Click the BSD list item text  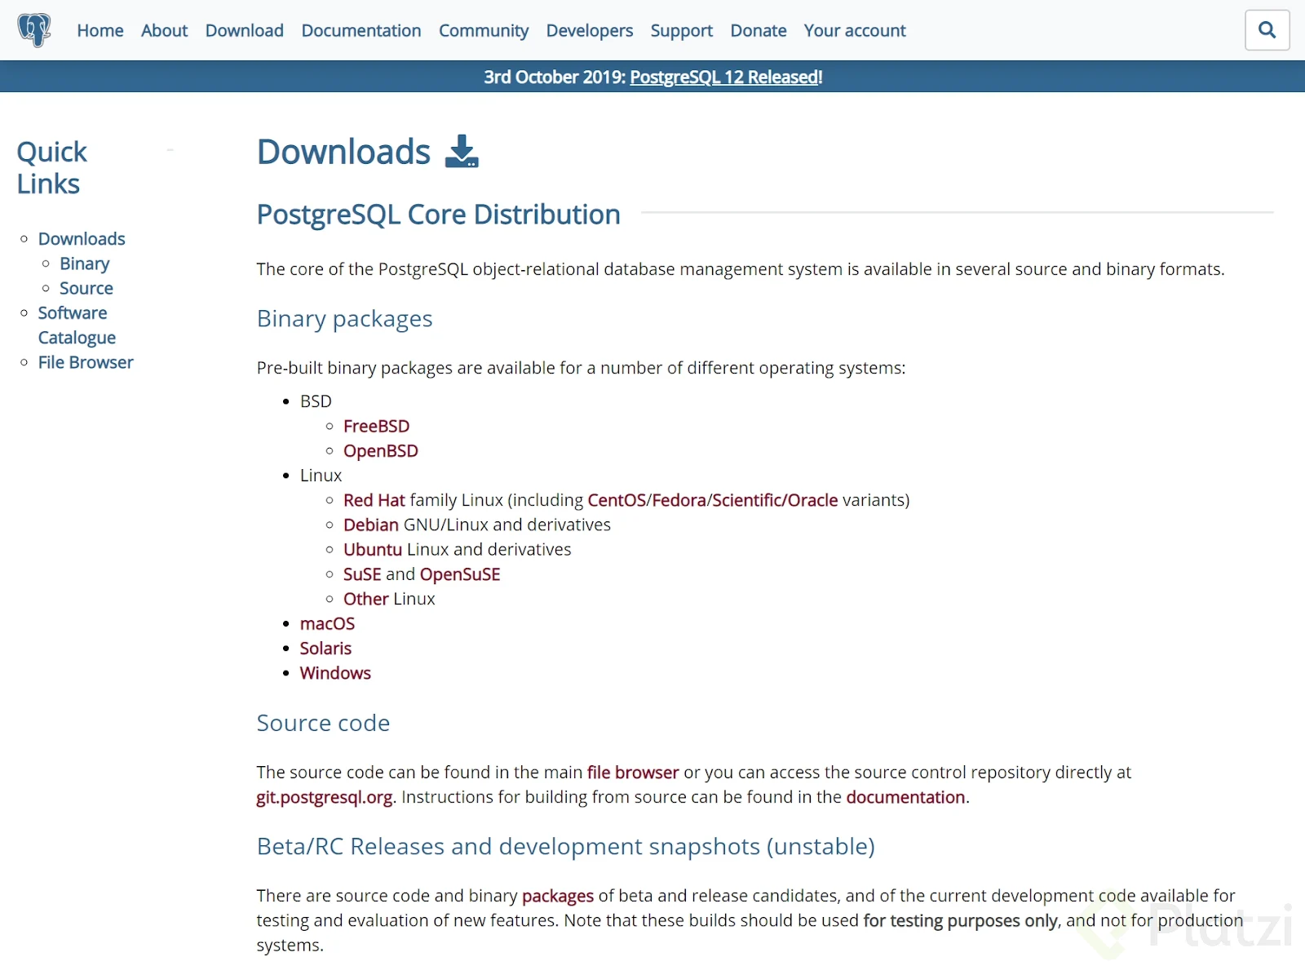point(316,401)
